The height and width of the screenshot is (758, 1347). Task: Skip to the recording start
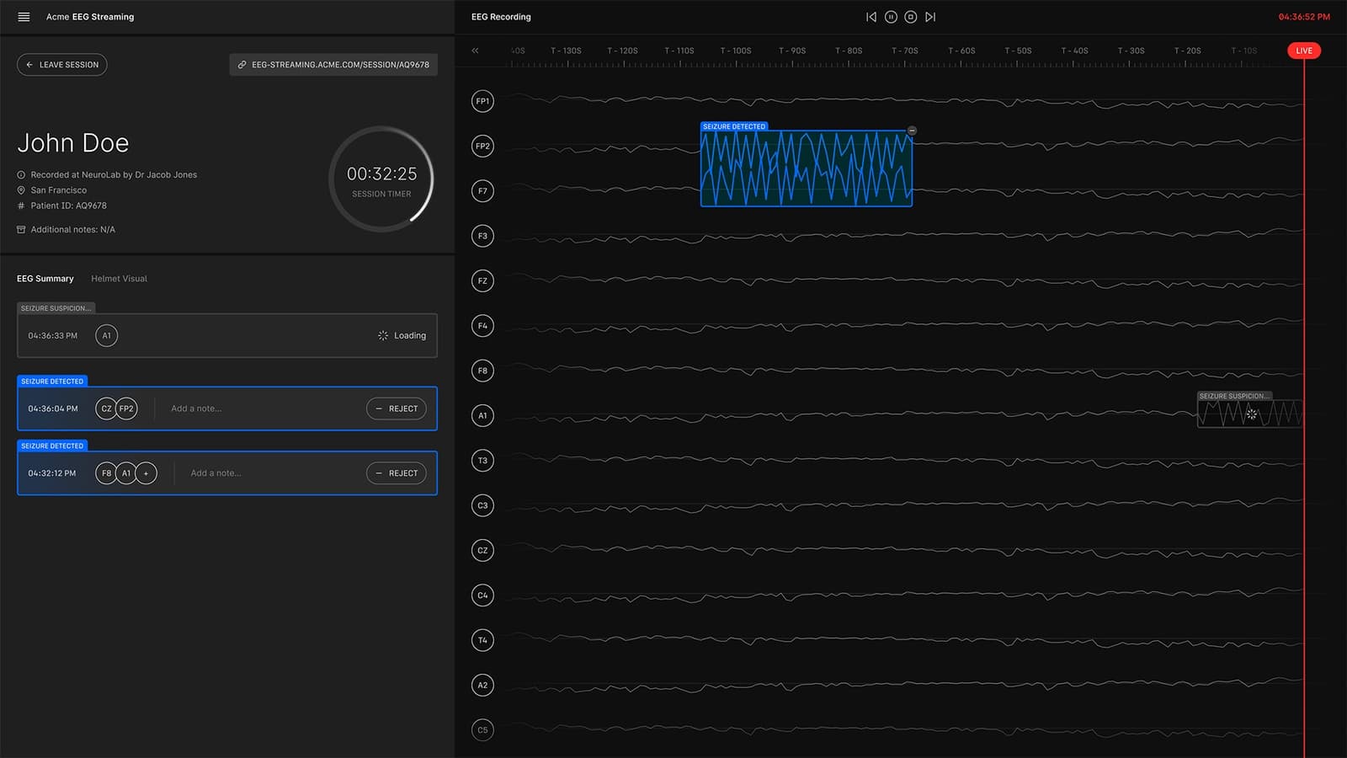tap(871, 17)
